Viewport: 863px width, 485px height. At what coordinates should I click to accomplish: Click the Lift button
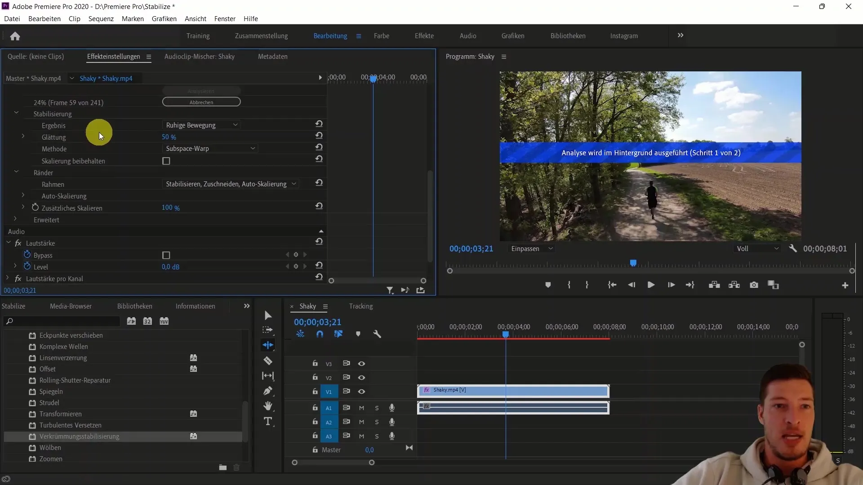(714, 285)
